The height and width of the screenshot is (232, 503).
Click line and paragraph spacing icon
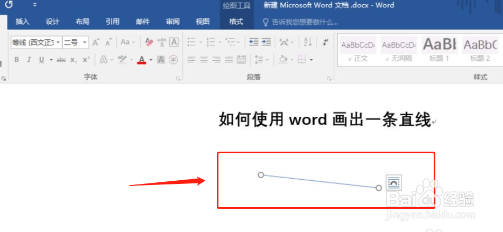[x=259, y=60]
